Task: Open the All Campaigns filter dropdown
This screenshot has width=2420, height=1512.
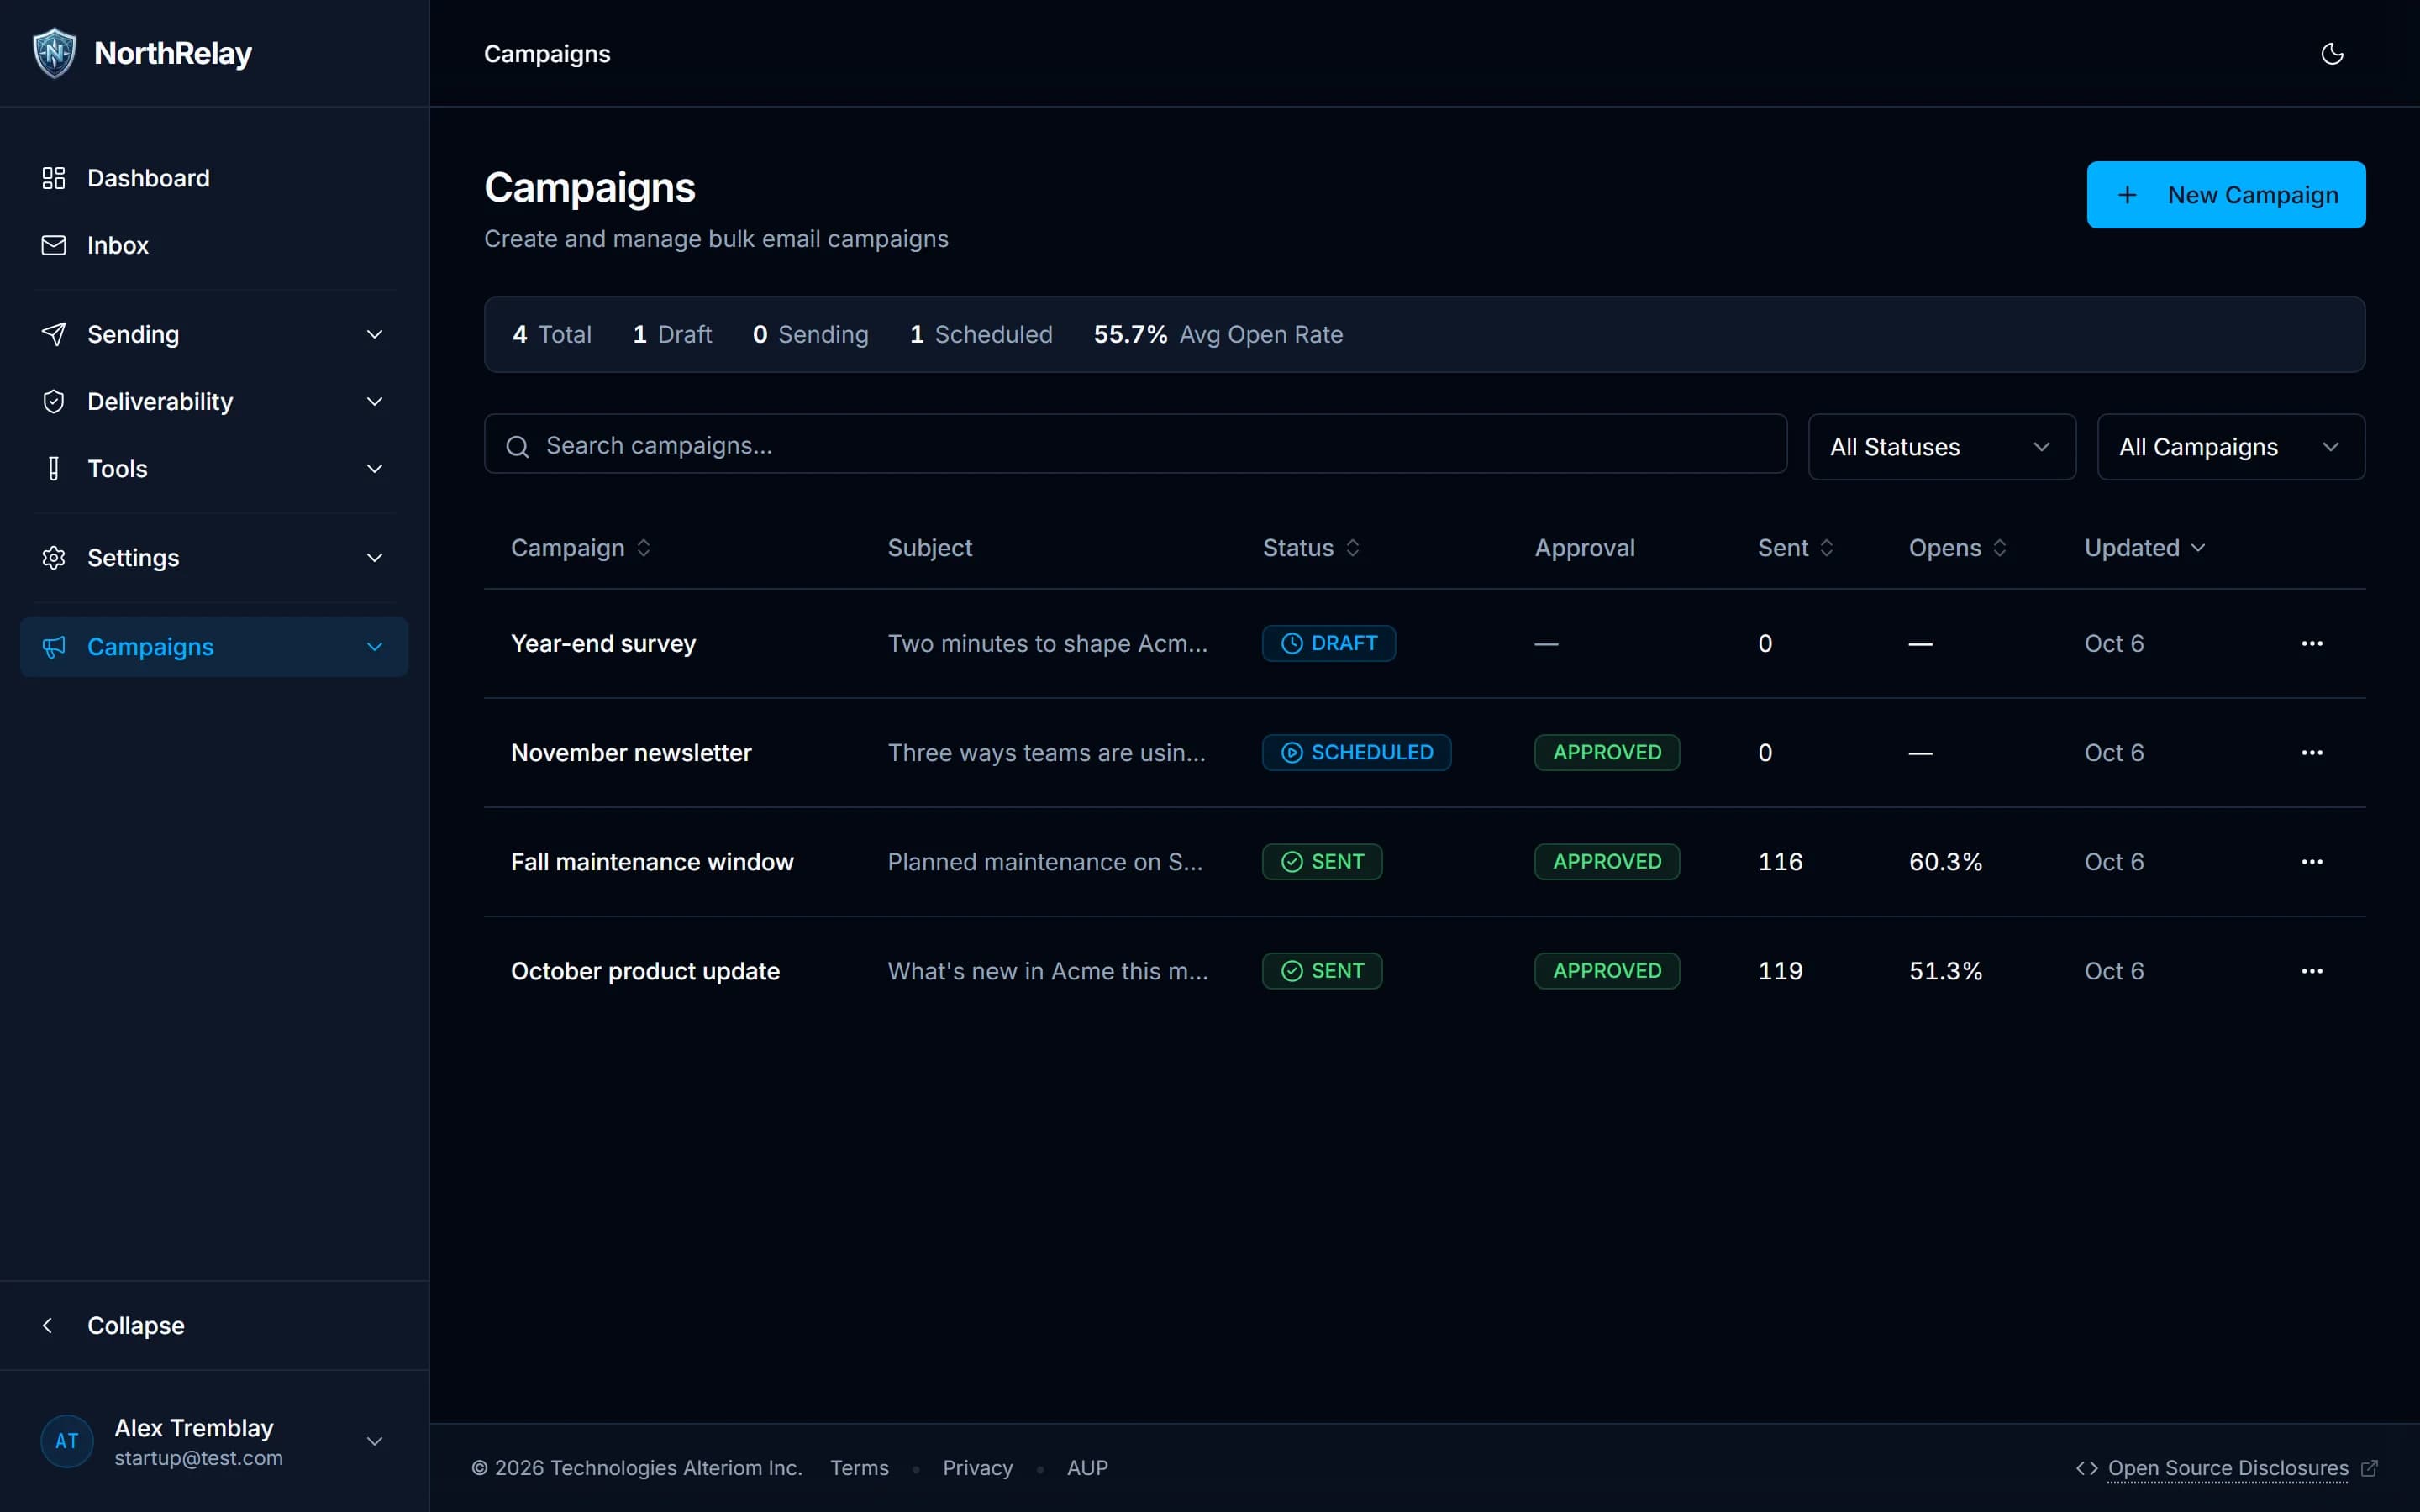Action: click(2230, 447)
